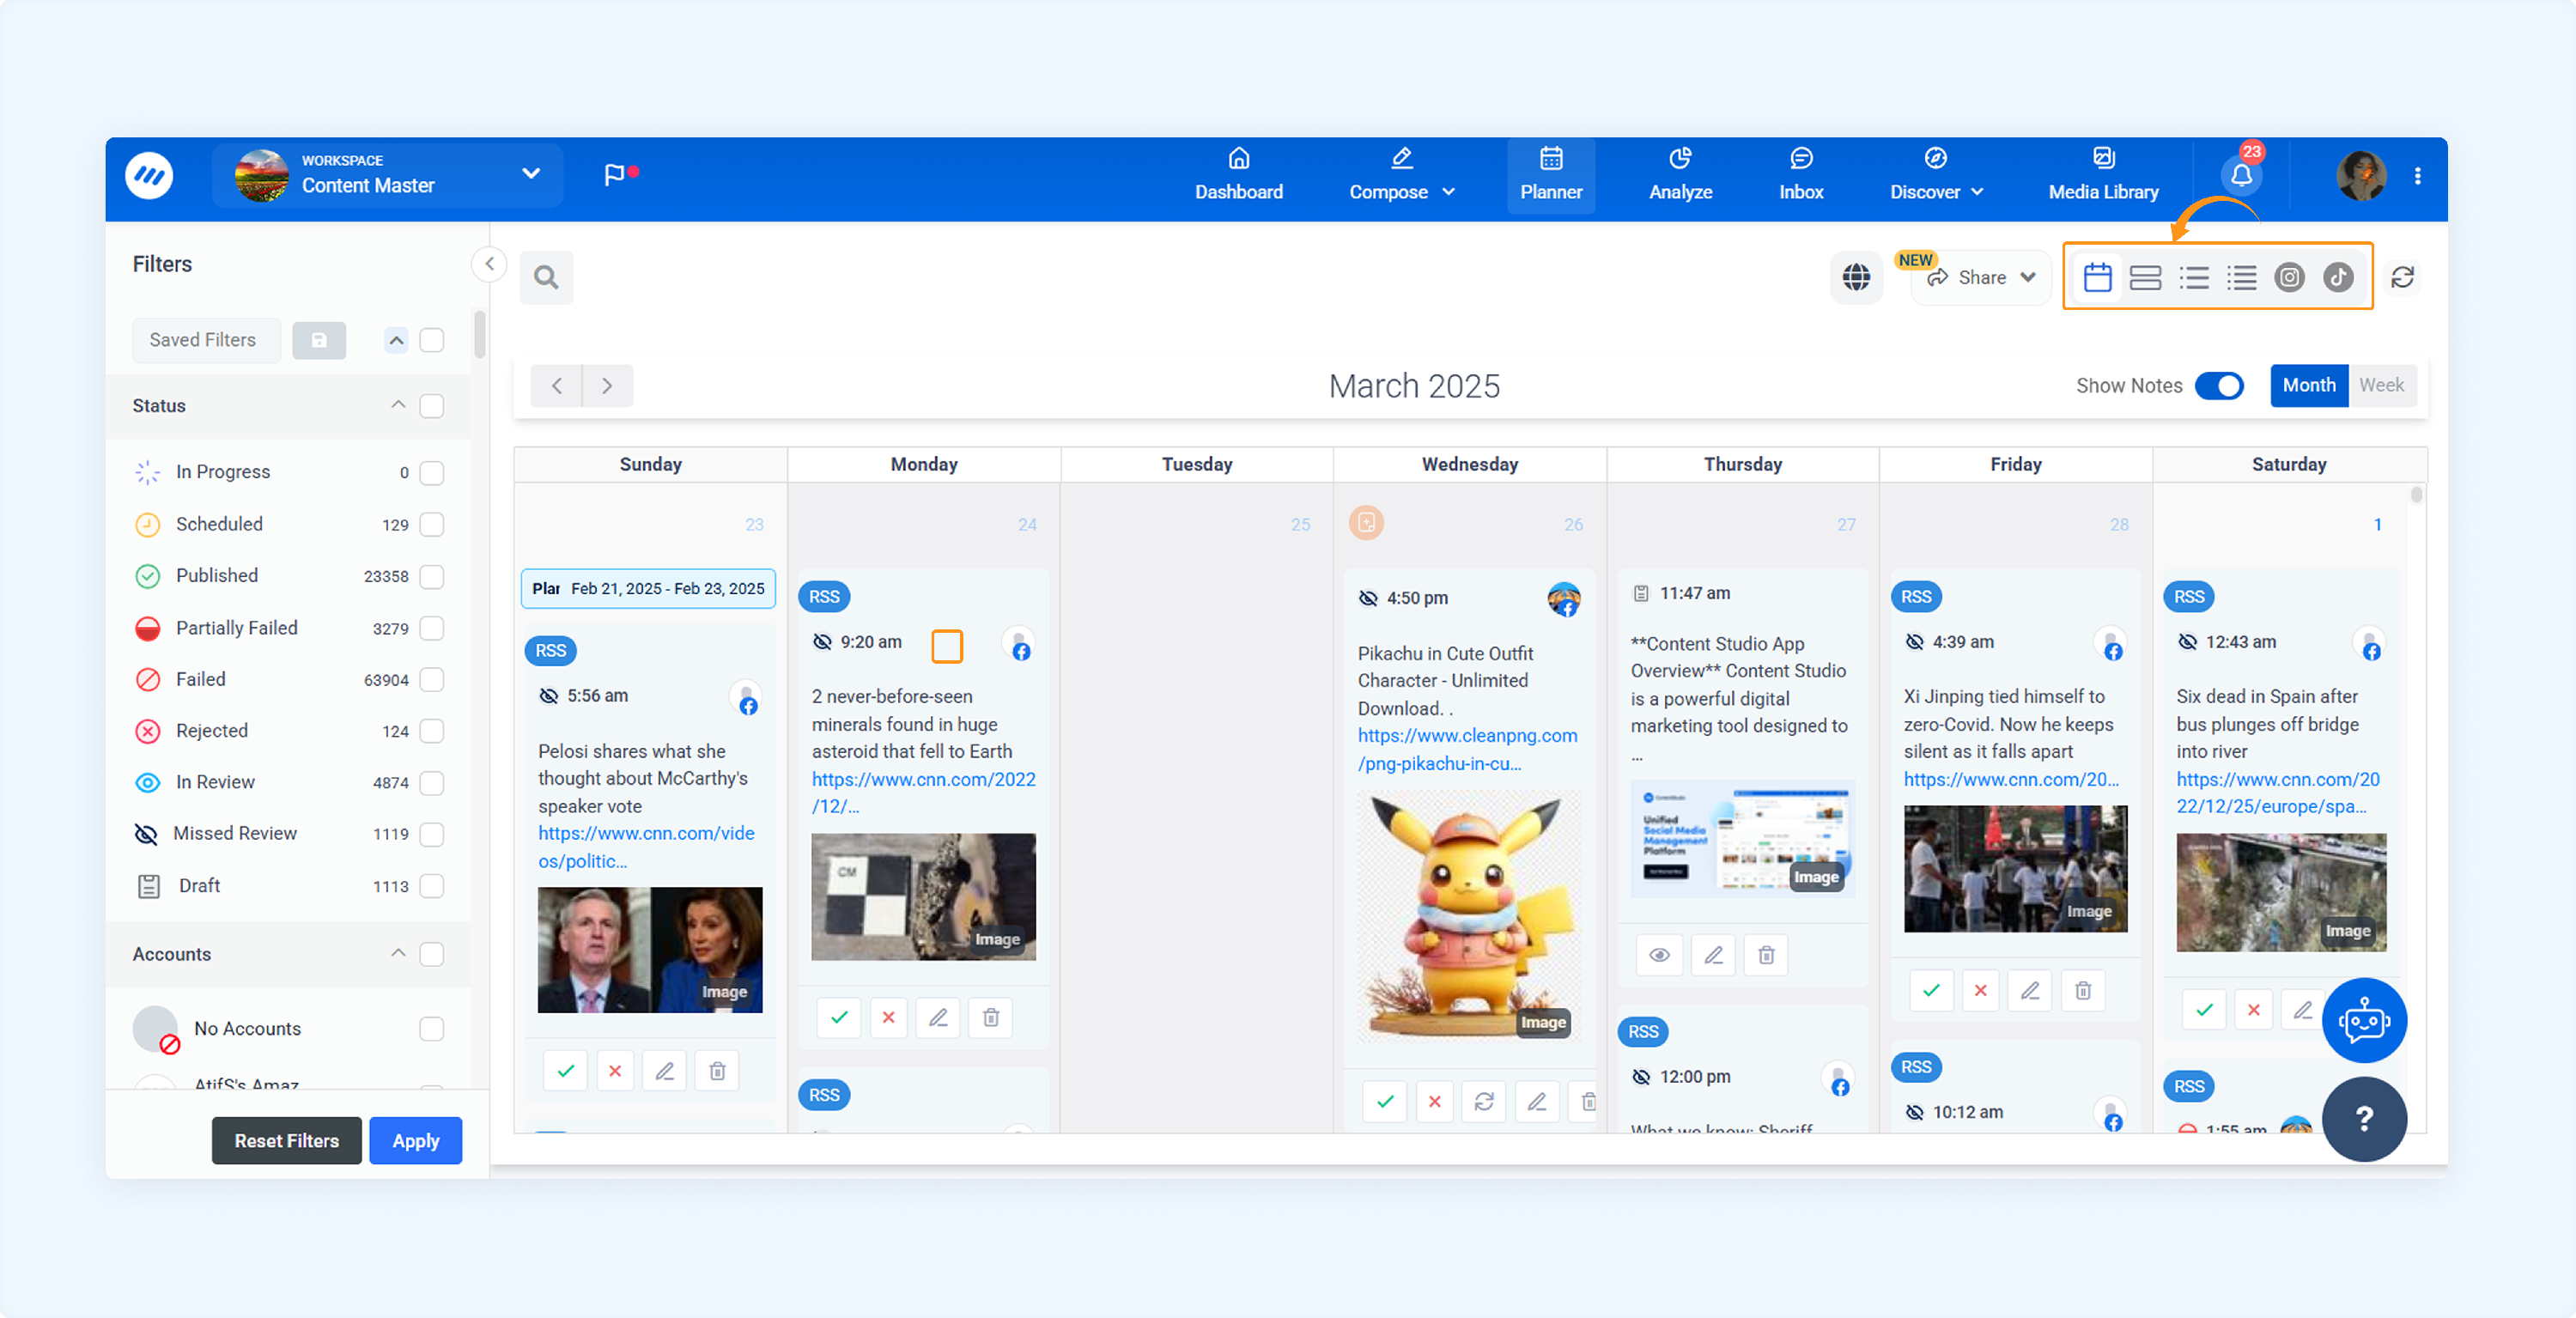The height and width of the screenshot is (1318, 2576).
Task: Switch calendar to Week view
Action: [x=2381, y=385]
